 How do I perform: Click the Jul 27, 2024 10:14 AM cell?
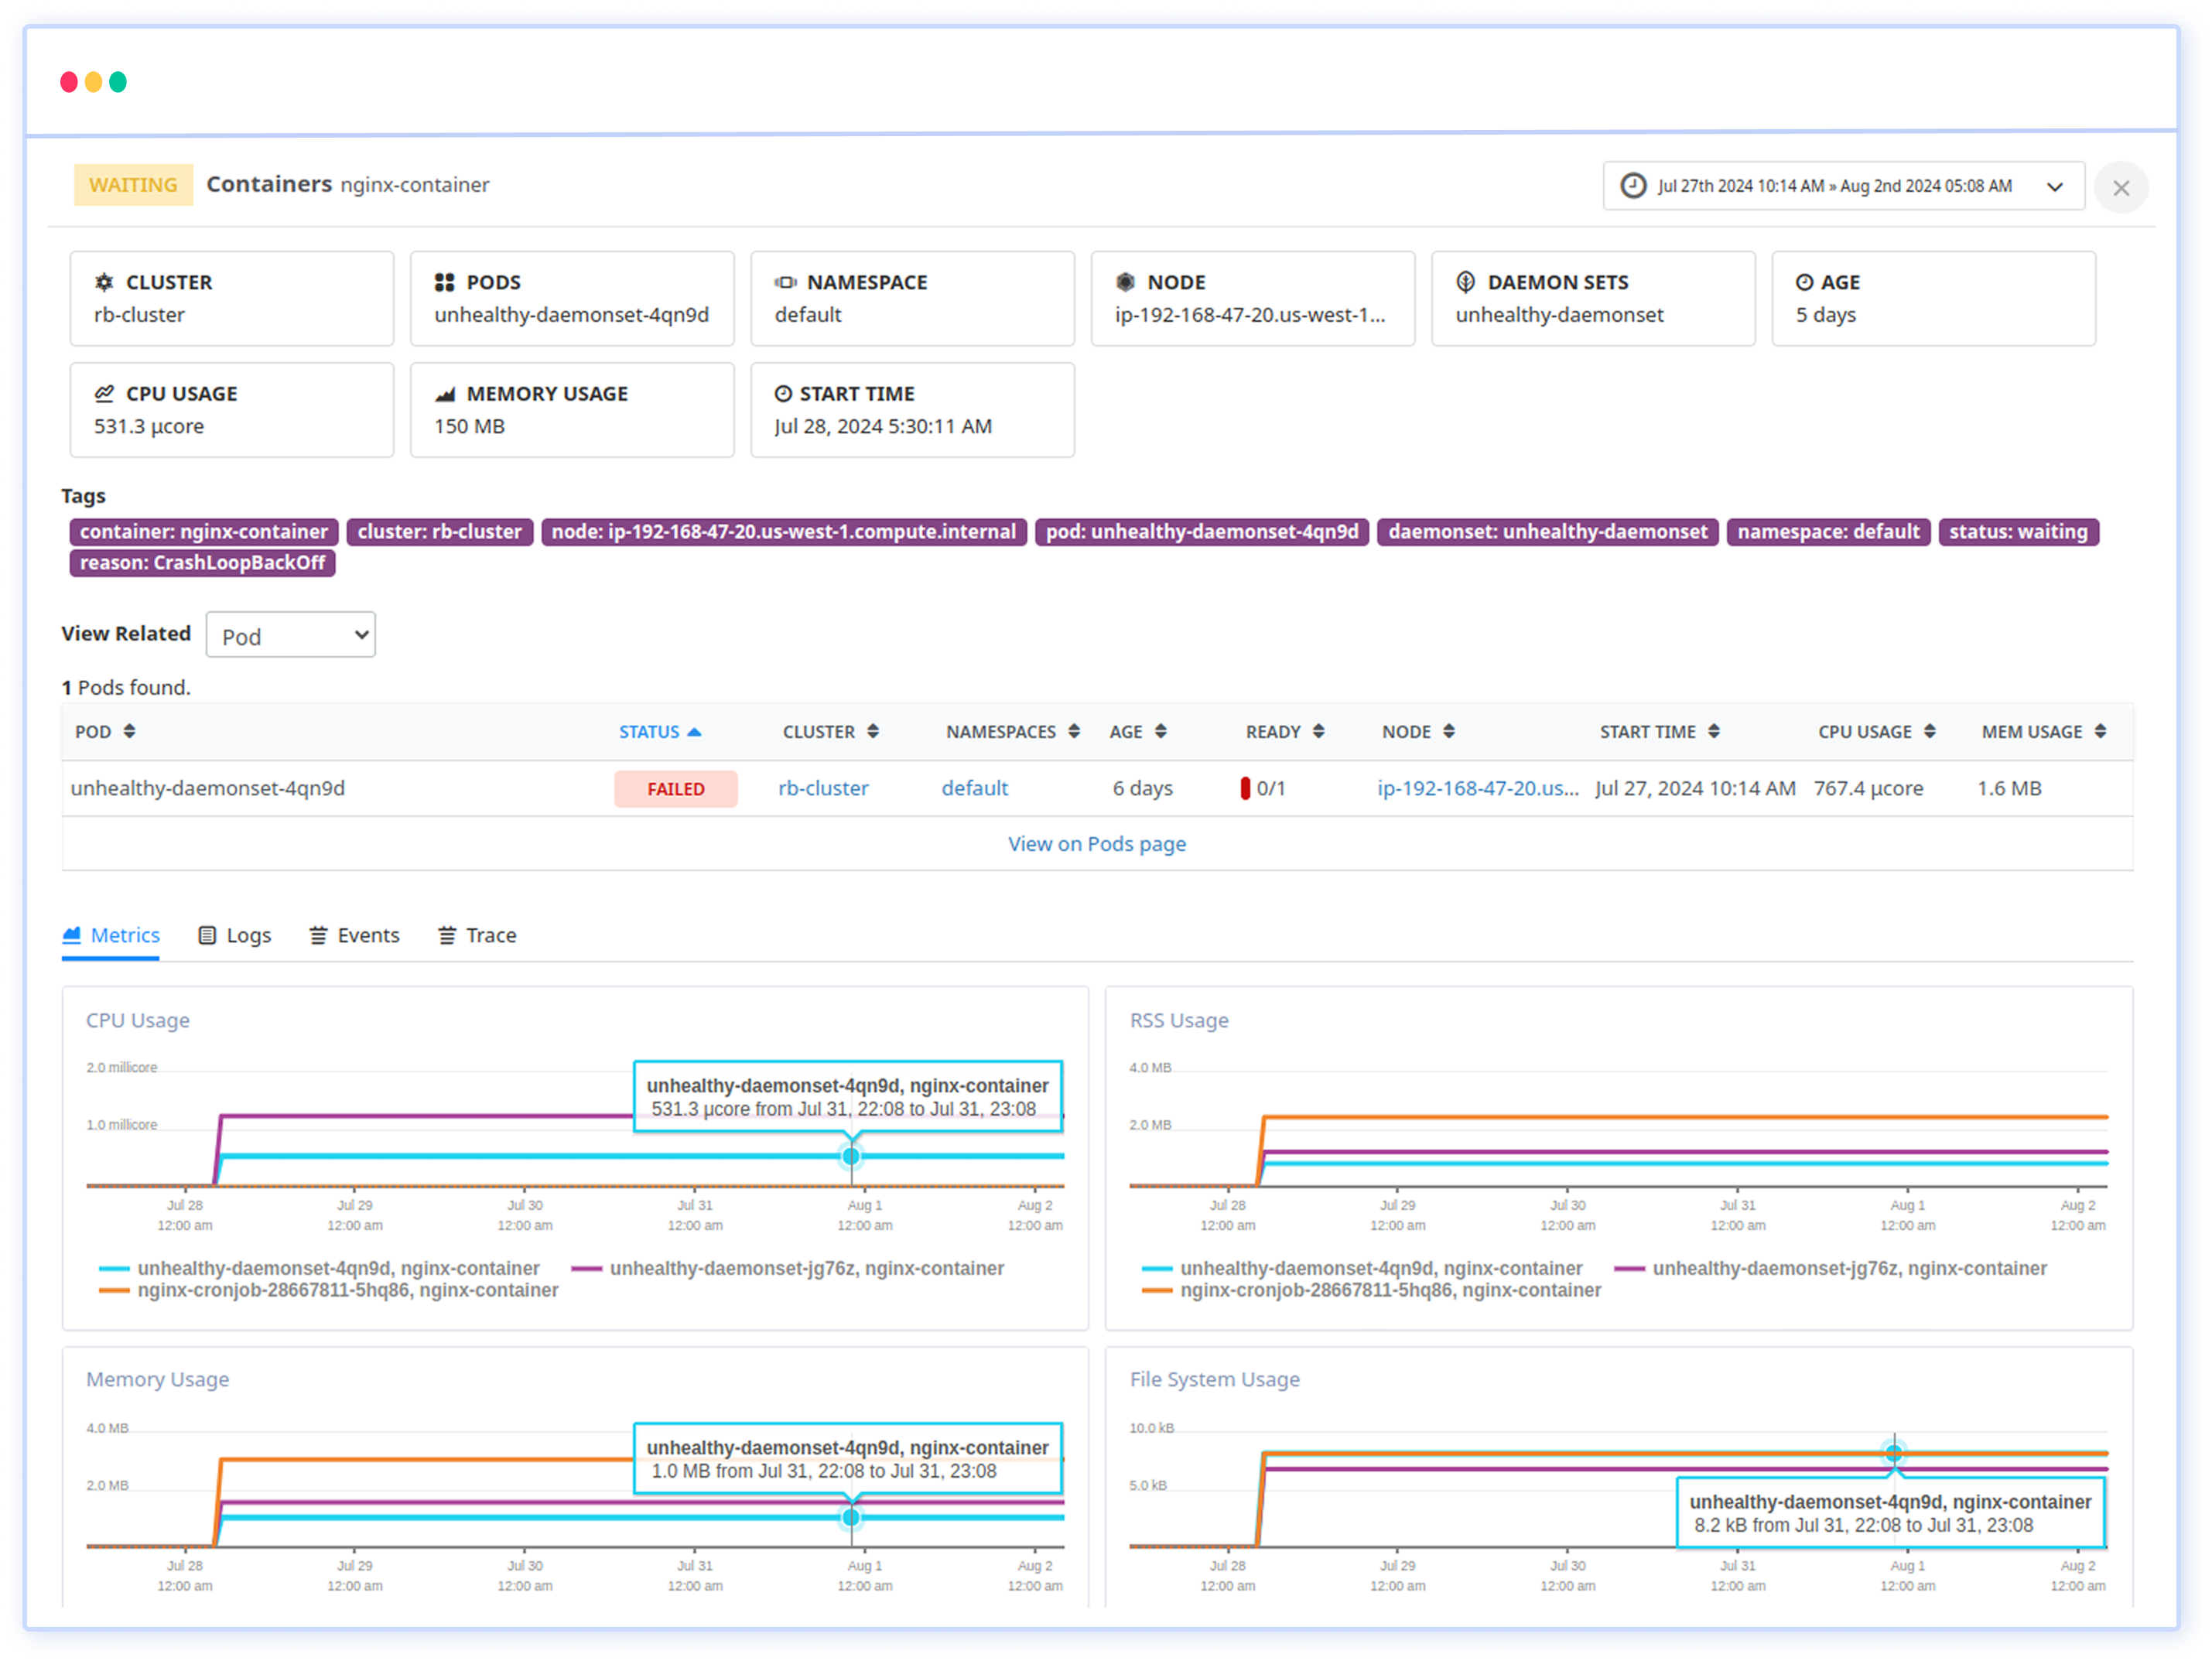1695,789
